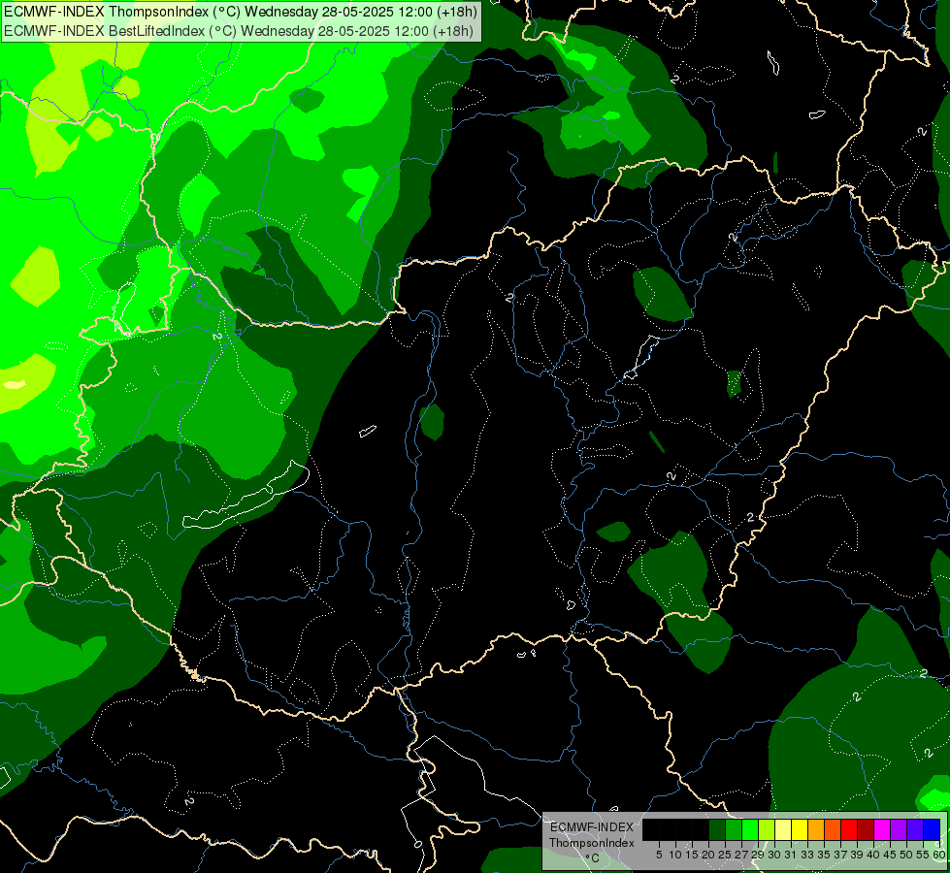Click the medium green 25–27 legend swatch
The height and width of the screenshot is (873, 950).
[734, 829]
